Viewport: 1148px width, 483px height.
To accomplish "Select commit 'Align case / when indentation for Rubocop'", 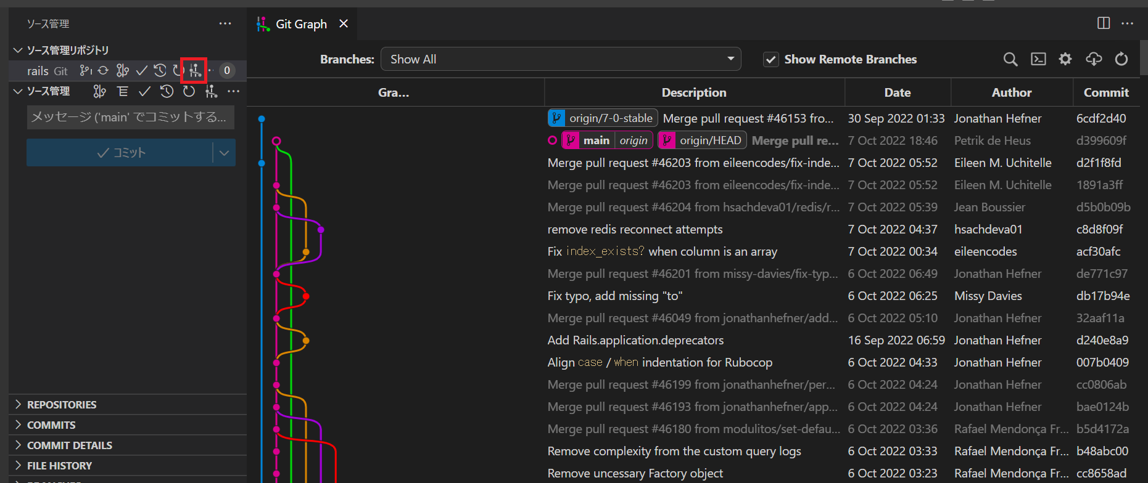I will click(x=659, y=362).
